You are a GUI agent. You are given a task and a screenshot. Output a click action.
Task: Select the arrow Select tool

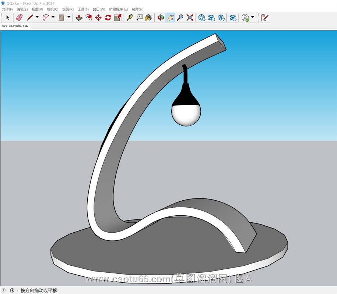point(7,17)
